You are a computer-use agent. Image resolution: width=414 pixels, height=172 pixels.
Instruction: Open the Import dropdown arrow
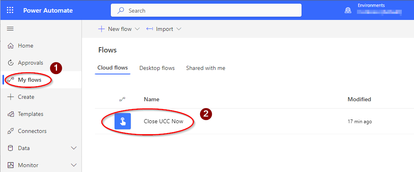[x=179, y=29]
